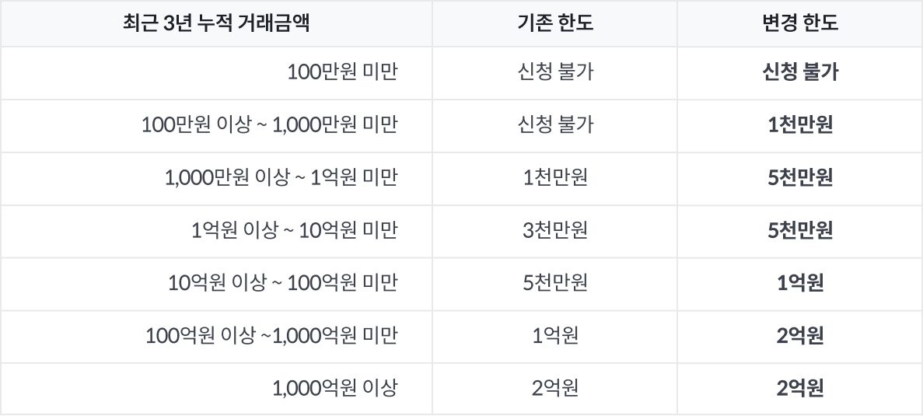Click the '최근 3년 누적 거래금액' column header
This screenshot has width=923, height=416.
[x=216, y=23]
